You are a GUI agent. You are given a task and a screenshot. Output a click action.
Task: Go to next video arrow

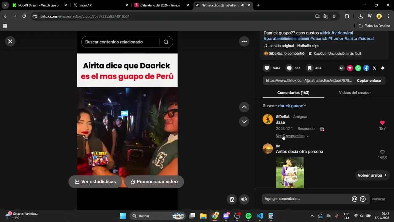click(x=244, y=121)
